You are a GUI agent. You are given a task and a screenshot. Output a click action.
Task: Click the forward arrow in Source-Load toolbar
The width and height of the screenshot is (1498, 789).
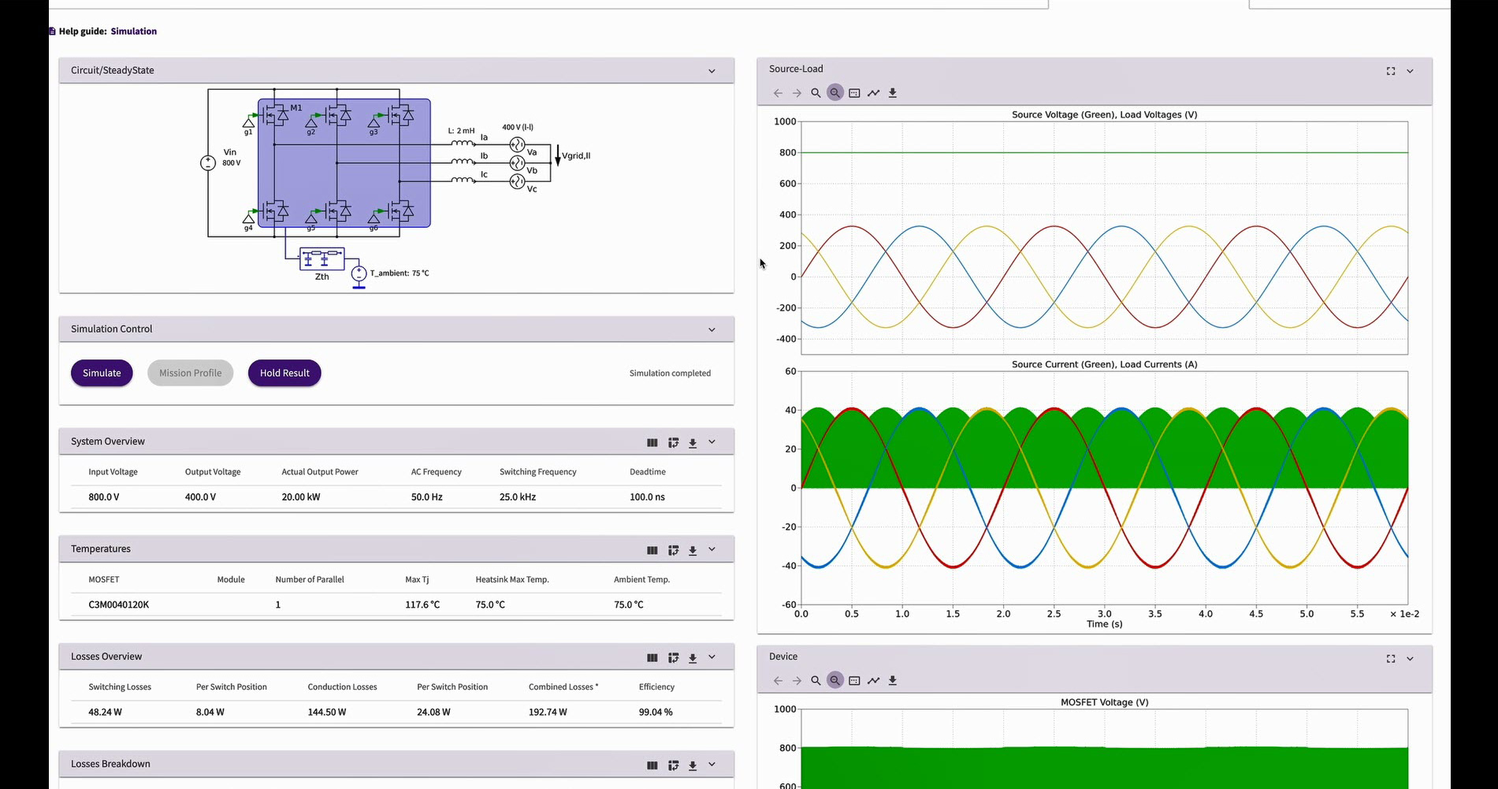(x=797, y=93)
